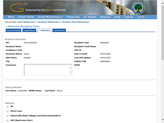
Task: Toggle the Direct Loan checkbox
Action: click(x=7, y=111)
